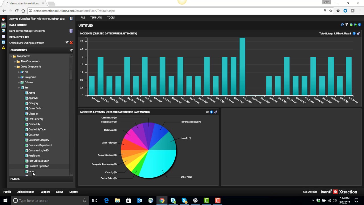This screenshot has height=205, width=364.
Task: Click the green globe icon at top right
Action: [351, 25]
